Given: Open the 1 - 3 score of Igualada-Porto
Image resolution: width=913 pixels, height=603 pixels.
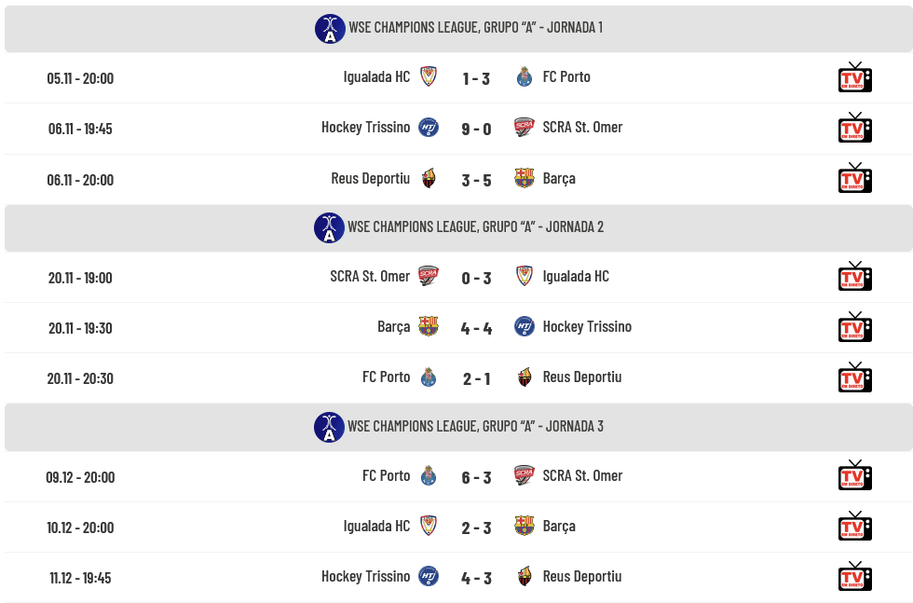Looking at the screenshot, I should 476,78.
